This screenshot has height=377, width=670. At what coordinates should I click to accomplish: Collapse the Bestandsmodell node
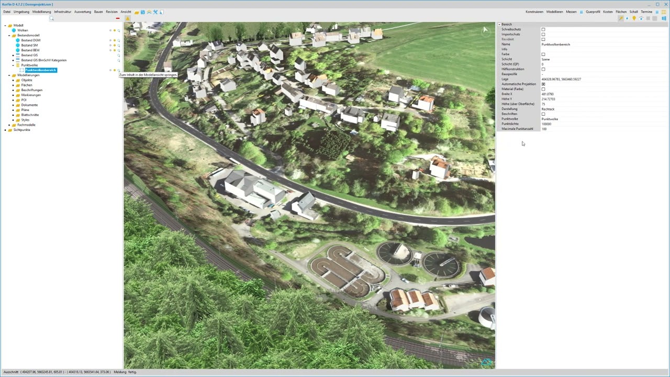pyautogui.click(x=9, y=36)
